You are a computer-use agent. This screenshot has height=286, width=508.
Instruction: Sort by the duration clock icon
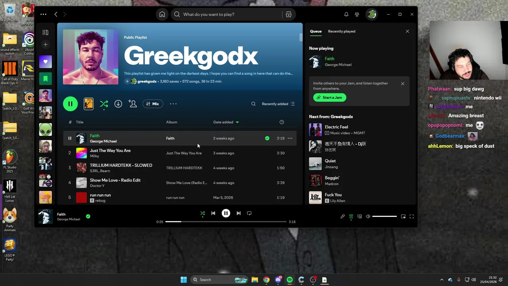282,122
